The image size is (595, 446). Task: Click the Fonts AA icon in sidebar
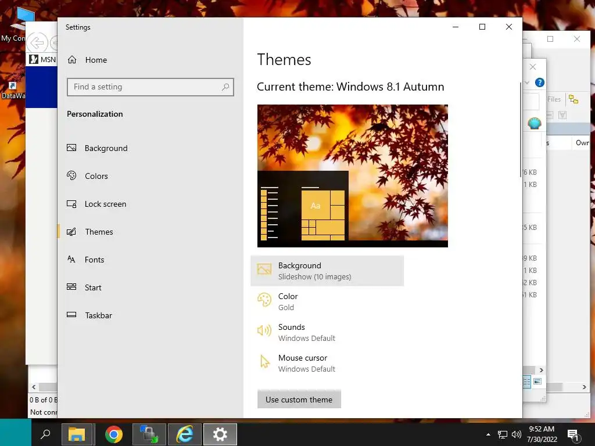(x=71, y=259)
